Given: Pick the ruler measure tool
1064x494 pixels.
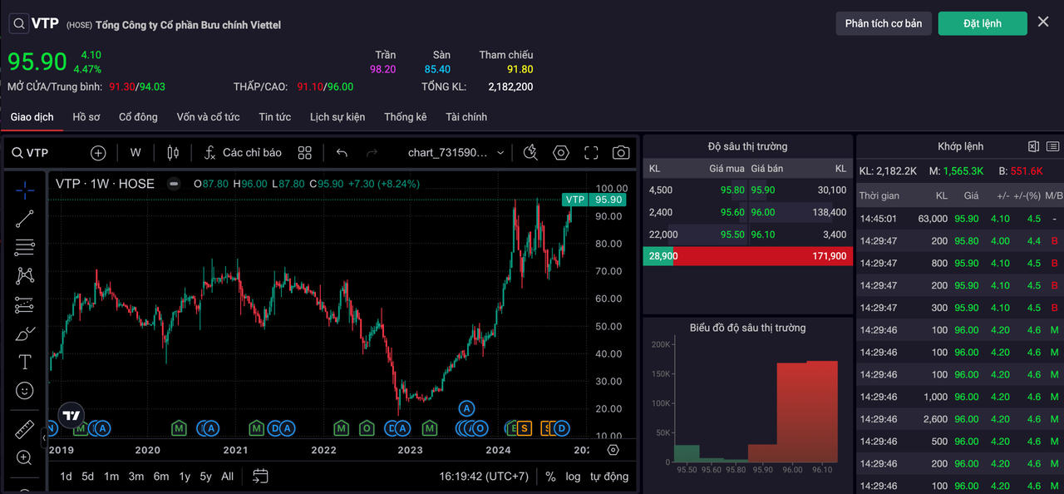Looking at the screenshot, I should tap(25, 430).
